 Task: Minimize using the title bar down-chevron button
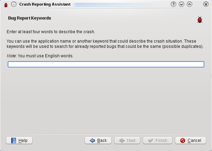click(181, 5)
